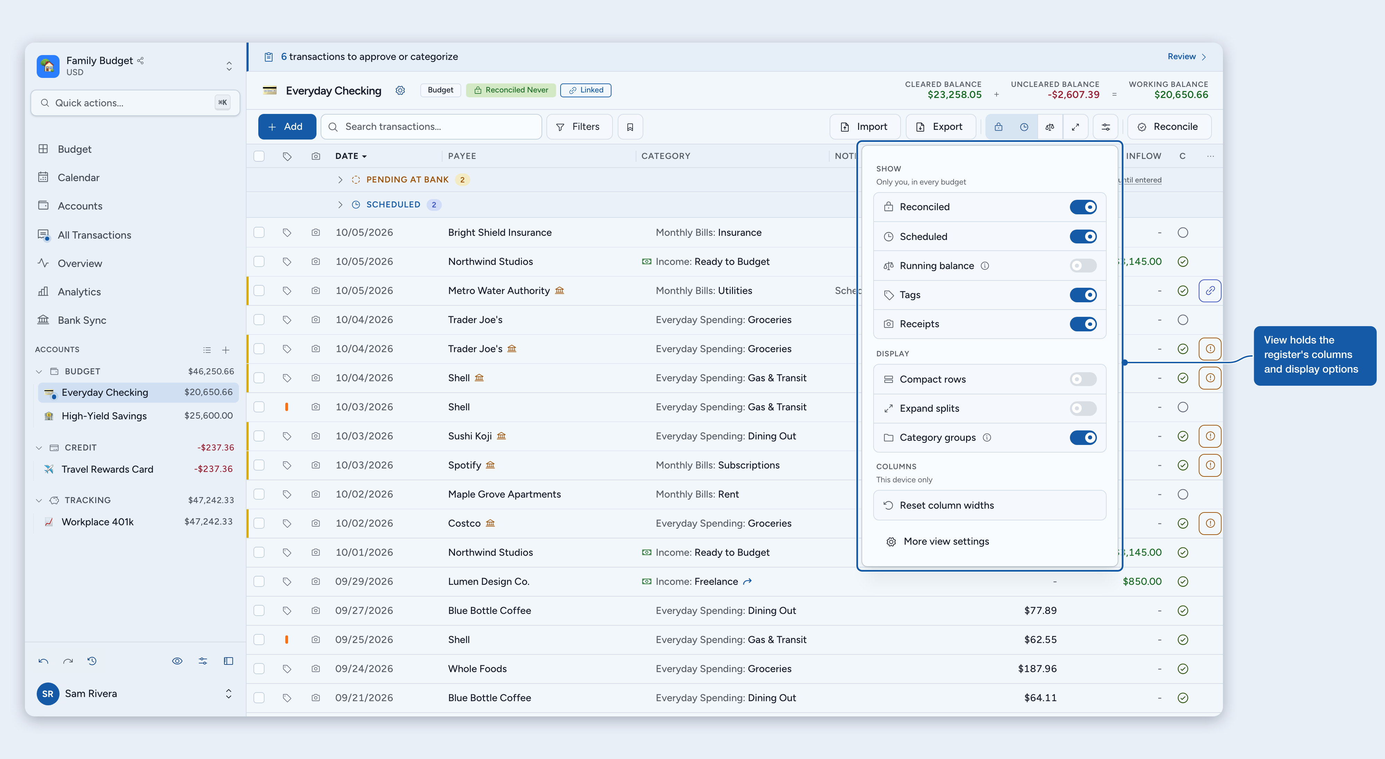
Task: Click the warning icon on Spotify row
Action: click(1210, 465)
